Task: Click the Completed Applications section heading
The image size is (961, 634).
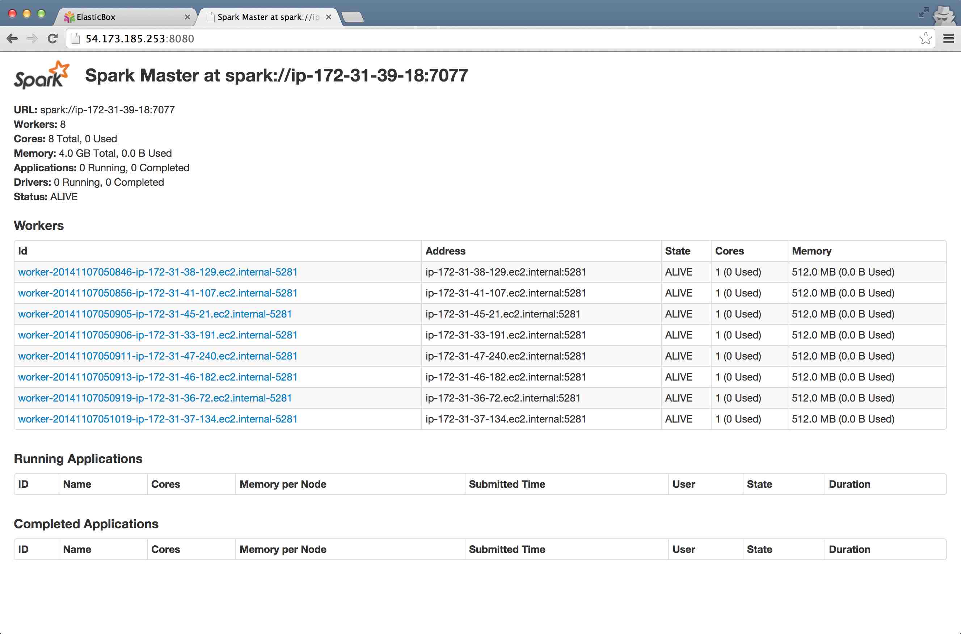Action: point(86,524)
